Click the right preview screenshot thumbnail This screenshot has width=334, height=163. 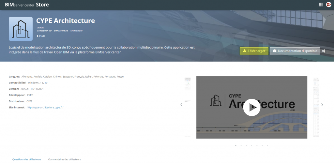click(x=316, y=107)
